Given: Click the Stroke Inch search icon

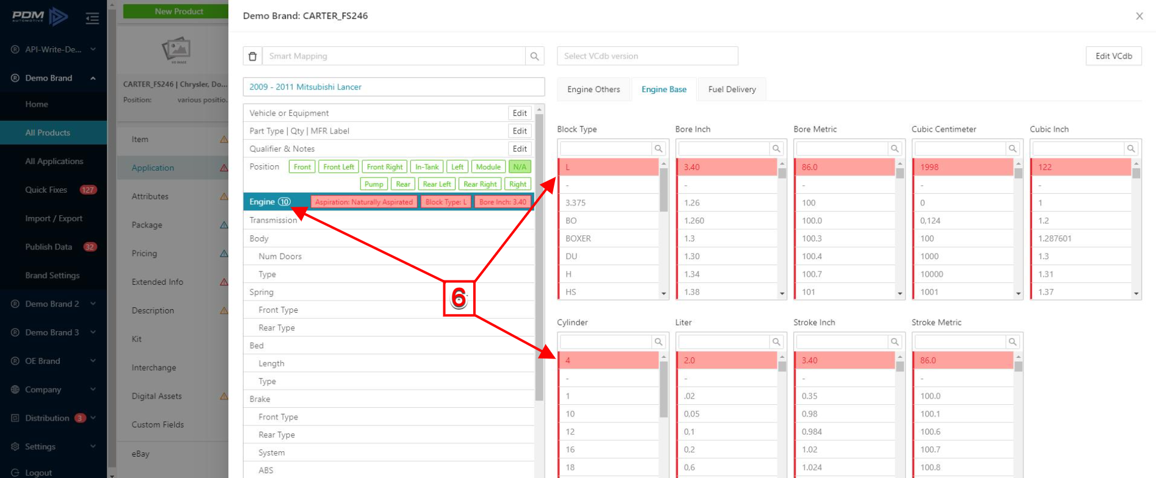Looking at the screenshot, I should (895, 342).
